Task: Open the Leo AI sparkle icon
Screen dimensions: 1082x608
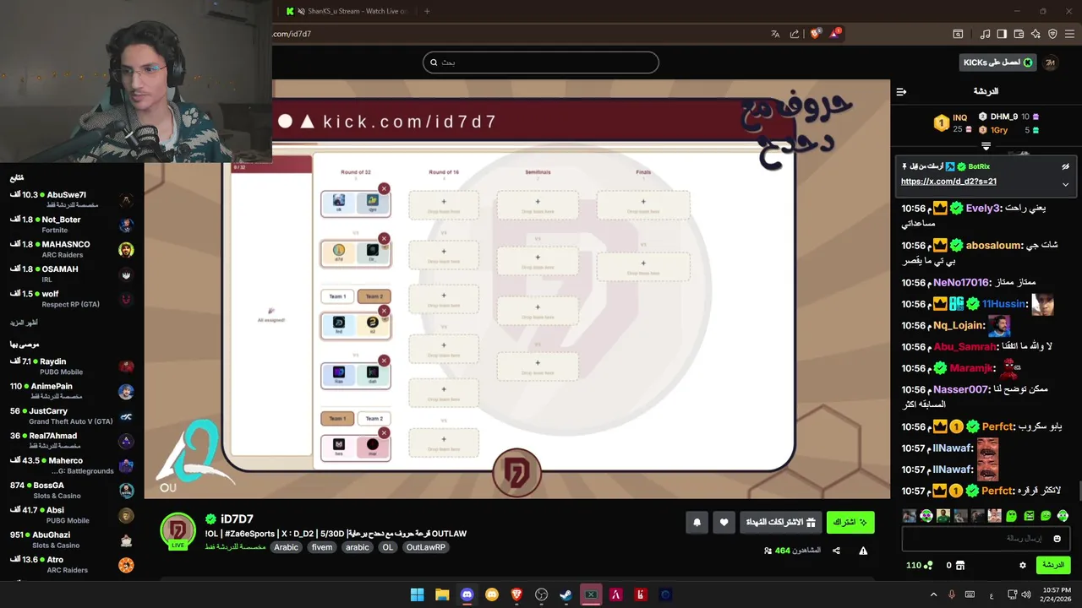Action: point(1036,34)
